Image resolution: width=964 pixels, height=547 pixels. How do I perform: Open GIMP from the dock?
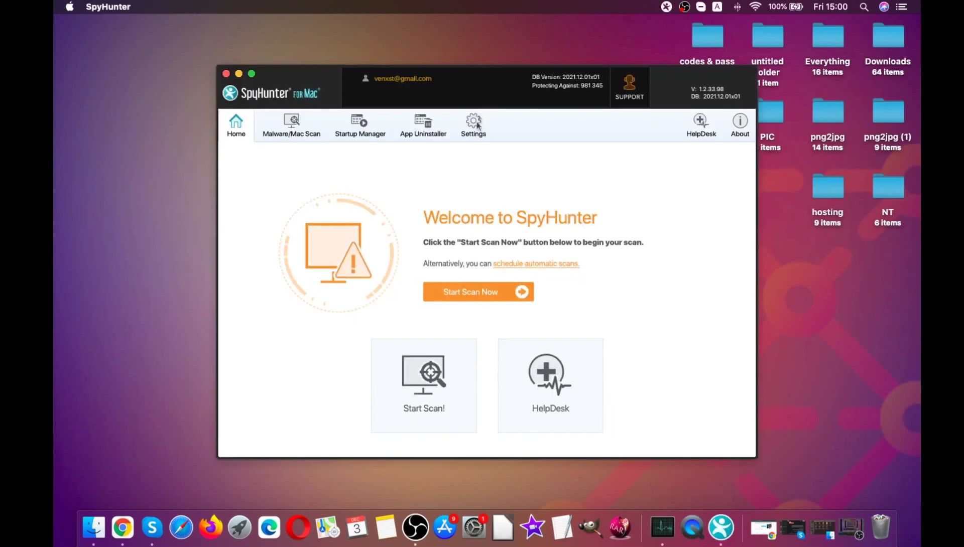[590, 527]
